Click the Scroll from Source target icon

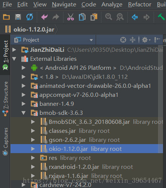123,40
